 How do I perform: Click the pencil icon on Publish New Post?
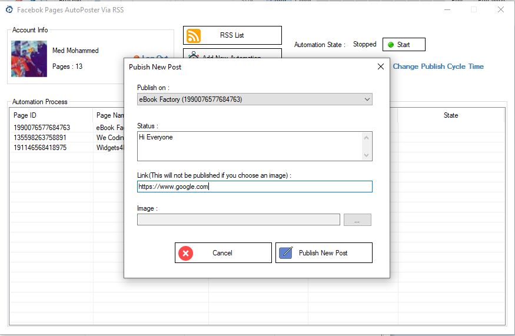click(285, 253)
